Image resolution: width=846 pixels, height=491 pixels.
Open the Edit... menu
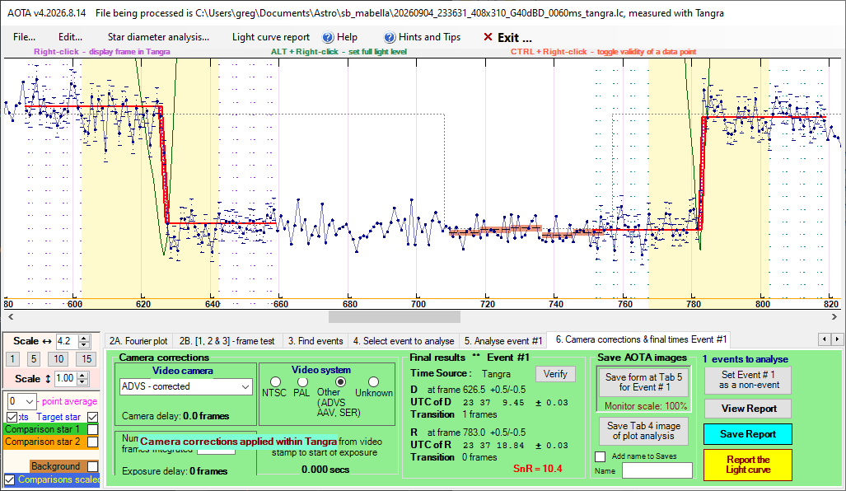point(70,37)
